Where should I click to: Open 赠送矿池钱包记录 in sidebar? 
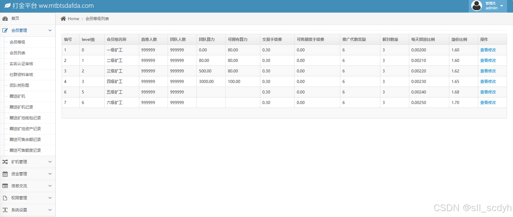[25, 118]
